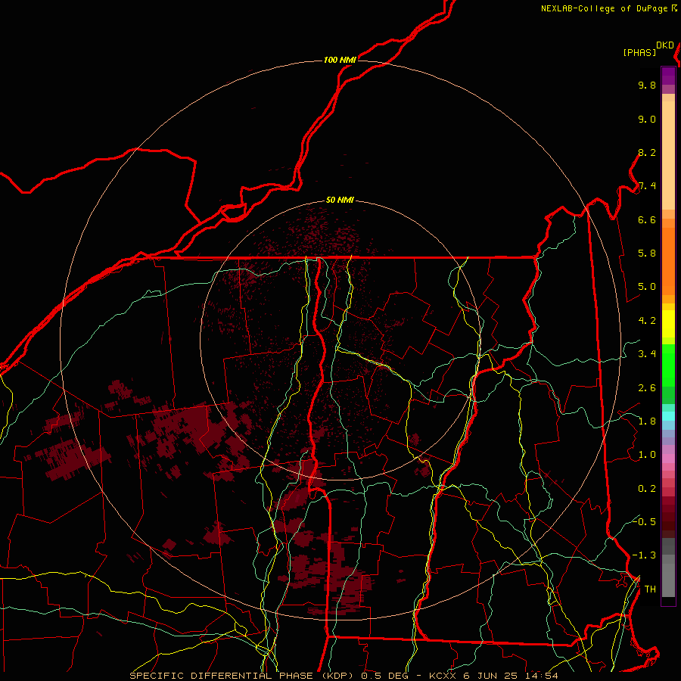Pick the cyan segment of the color bar
Viewport: 681px width, 681px height.
pyautogui.click(x=668, y=416)
